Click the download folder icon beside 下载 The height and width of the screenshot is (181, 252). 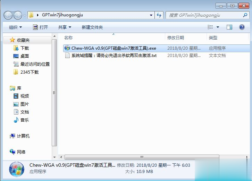coord(16,48)
